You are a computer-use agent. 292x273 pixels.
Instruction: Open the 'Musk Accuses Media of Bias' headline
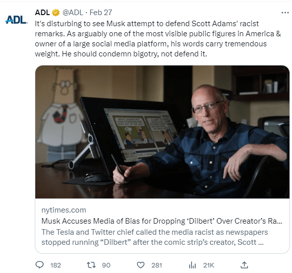[162, 221]
